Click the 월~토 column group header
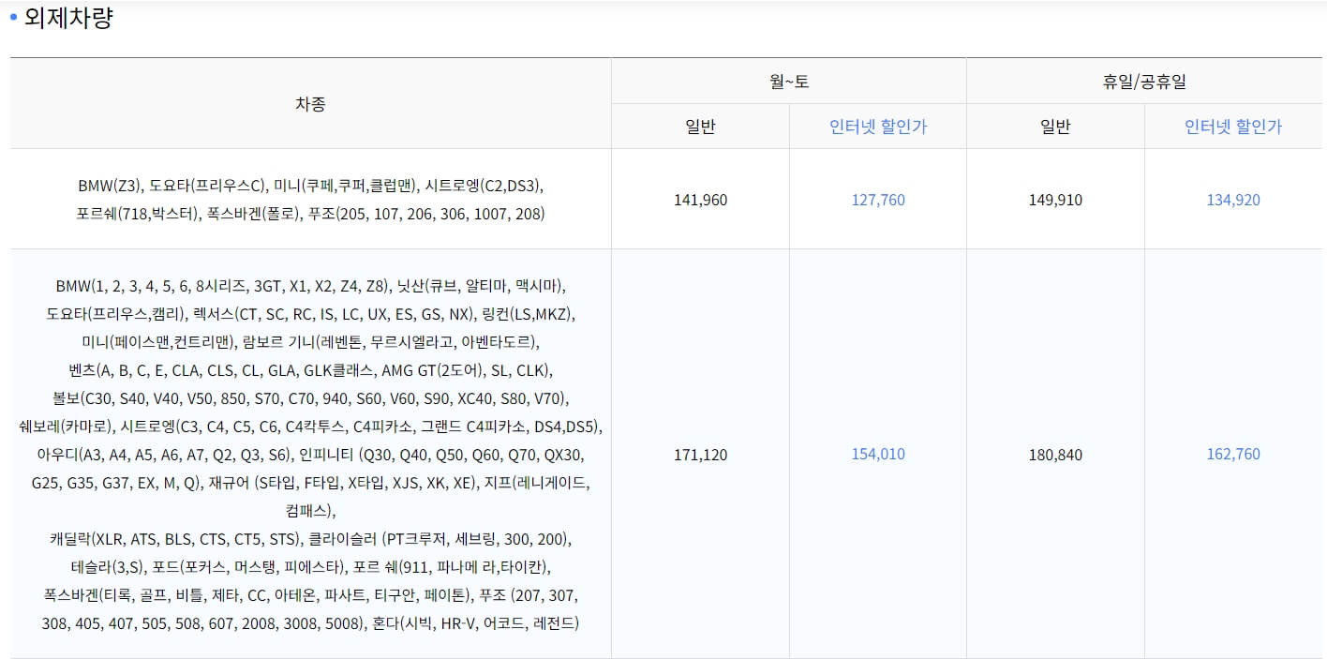The width and height of the screenshot is (1327, 659). click(x=789, y=82)
